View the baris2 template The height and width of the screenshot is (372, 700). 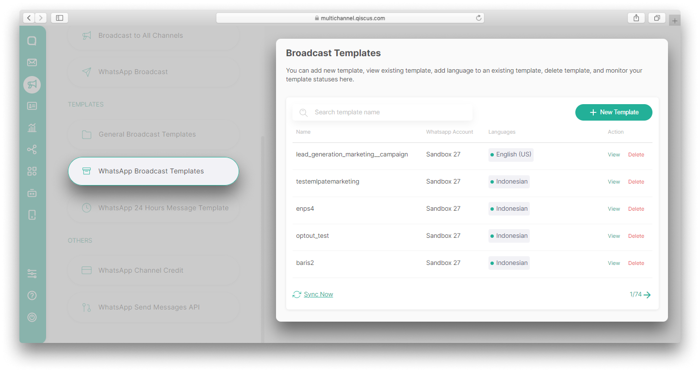click(614, 263)
